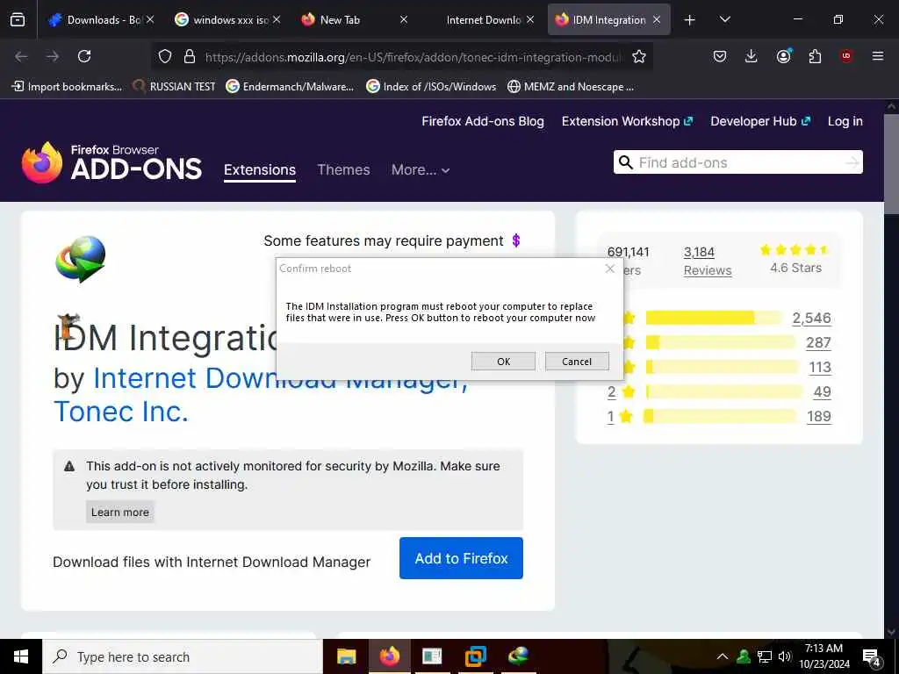The width and height of the screenshot is (899, 674).
Task: Close the Confirm reboot dialog with X
Action: (x=610, y=269)
